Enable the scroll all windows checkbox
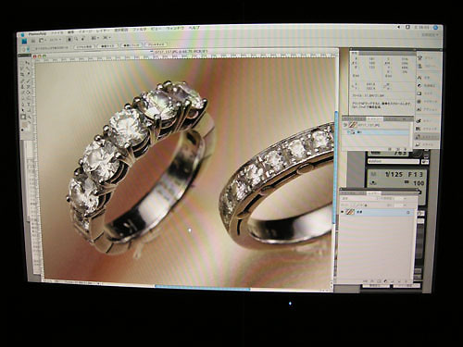This screenshot has height=347, width=463. 33,48
